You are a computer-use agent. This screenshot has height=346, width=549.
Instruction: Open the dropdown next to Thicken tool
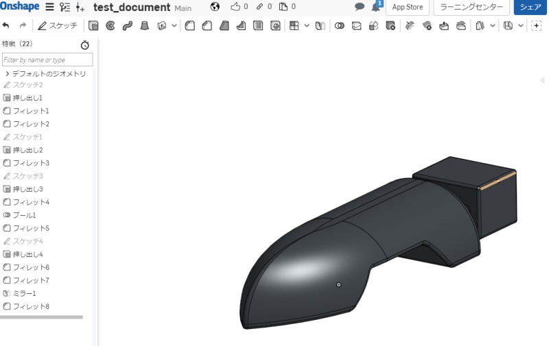coord(174,25)
